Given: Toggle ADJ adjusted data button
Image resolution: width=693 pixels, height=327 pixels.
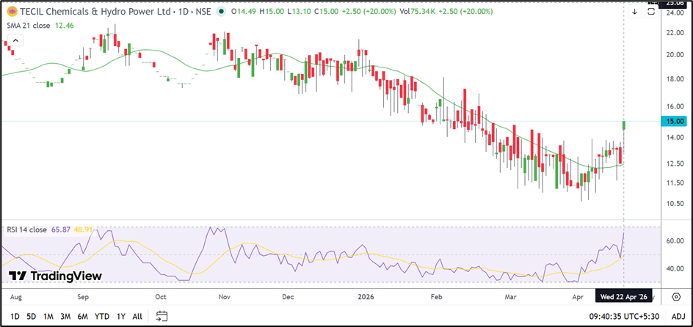Looking at the screenshot, I should click(x=678, y=317).
